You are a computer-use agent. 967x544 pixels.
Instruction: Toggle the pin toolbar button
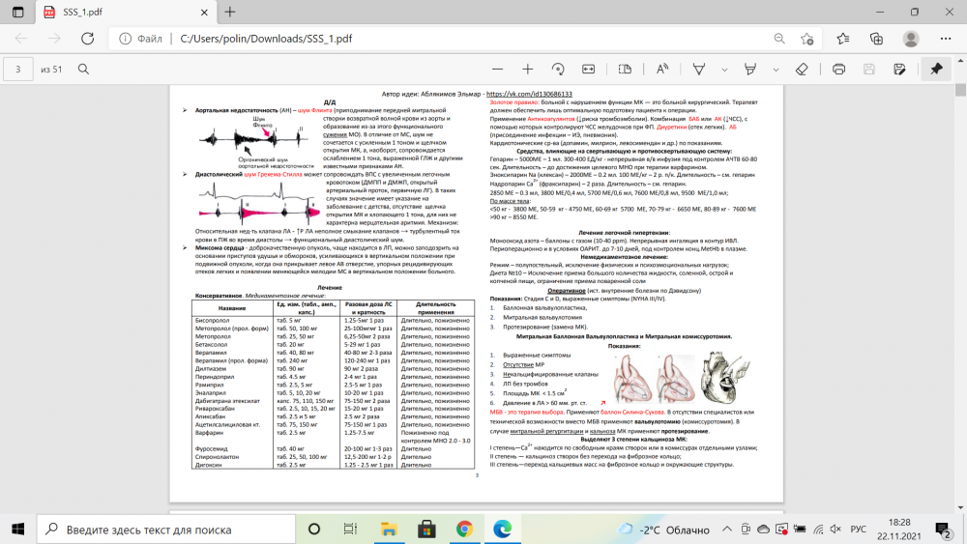935,70
